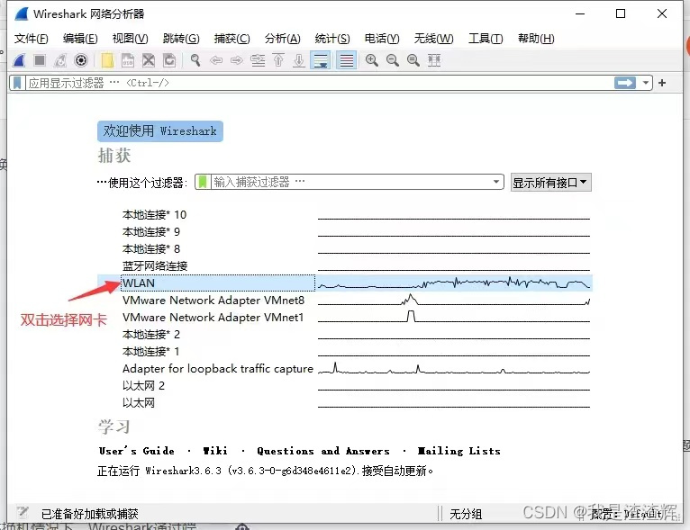
Task: Click the 欢迎使用 Wireshark banner
Action: pyautogui.click(x=160, y=131)
